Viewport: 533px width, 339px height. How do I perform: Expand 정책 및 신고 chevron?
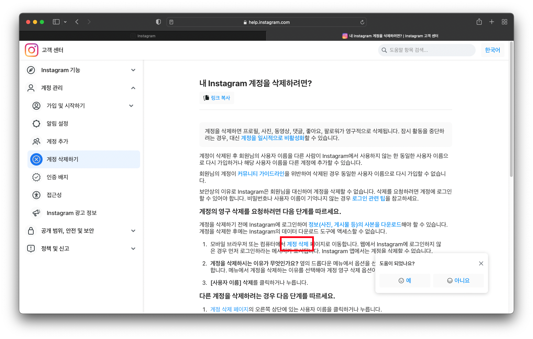tap(133, 249)
